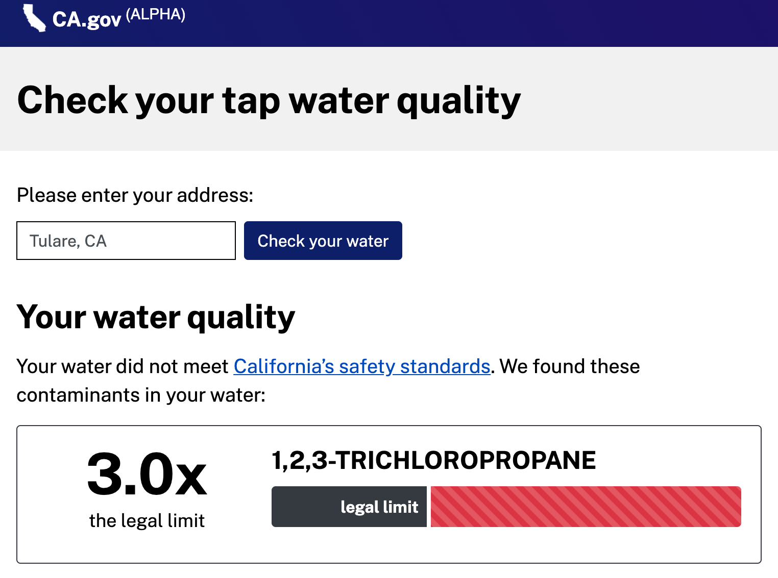Click the text reading the legal limit
The width and height of the screenshot is (778, 578).
tap(147, 520)
